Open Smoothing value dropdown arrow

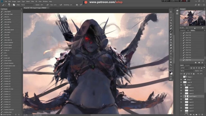click(74, 5)
